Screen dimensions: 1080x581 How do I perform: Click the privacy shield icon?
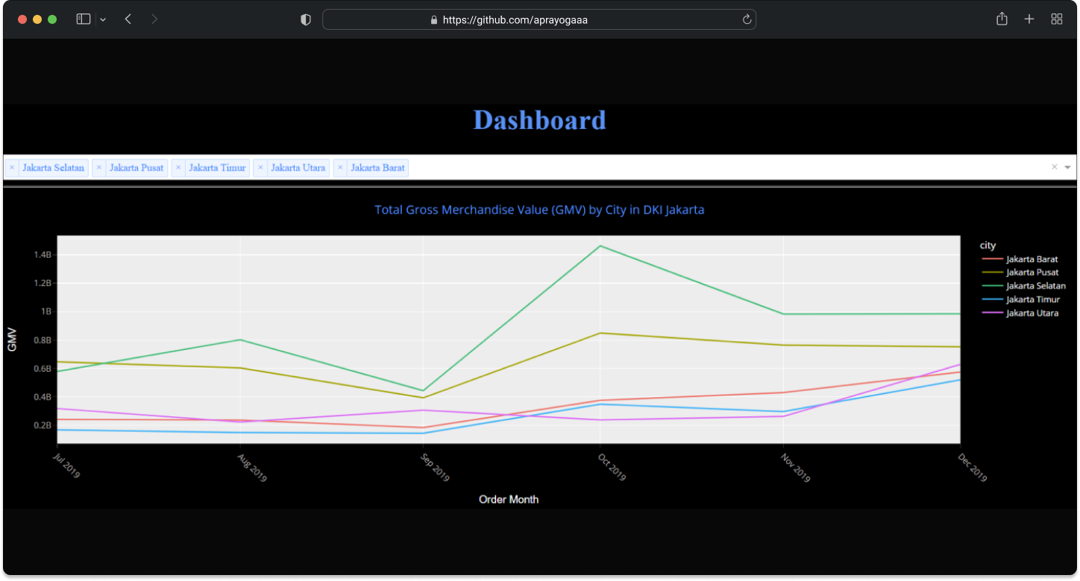(x=305, y=19)
